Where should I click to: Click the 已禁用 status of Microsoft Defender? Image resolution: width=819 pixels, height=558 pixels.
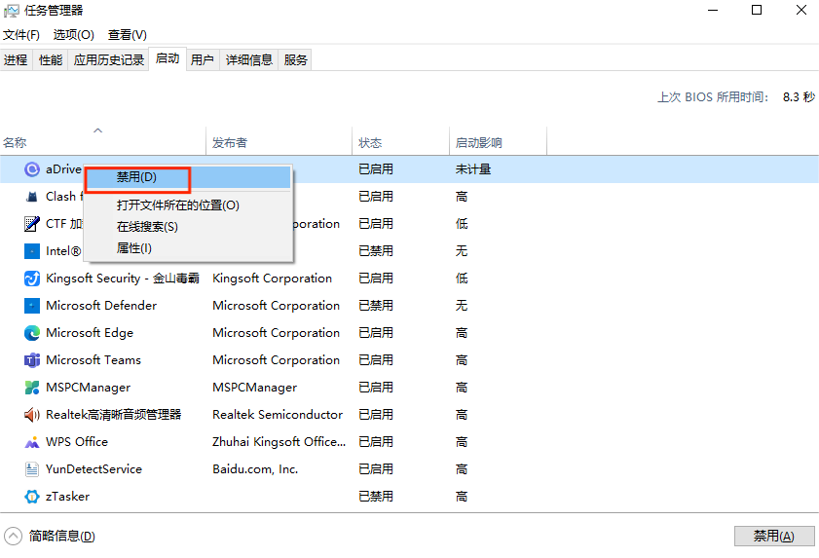[376, 306]
